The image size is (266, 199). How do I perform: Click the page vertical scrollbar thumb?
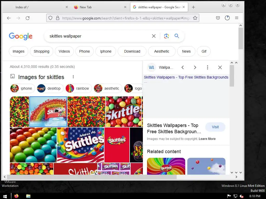click(241, 38)
